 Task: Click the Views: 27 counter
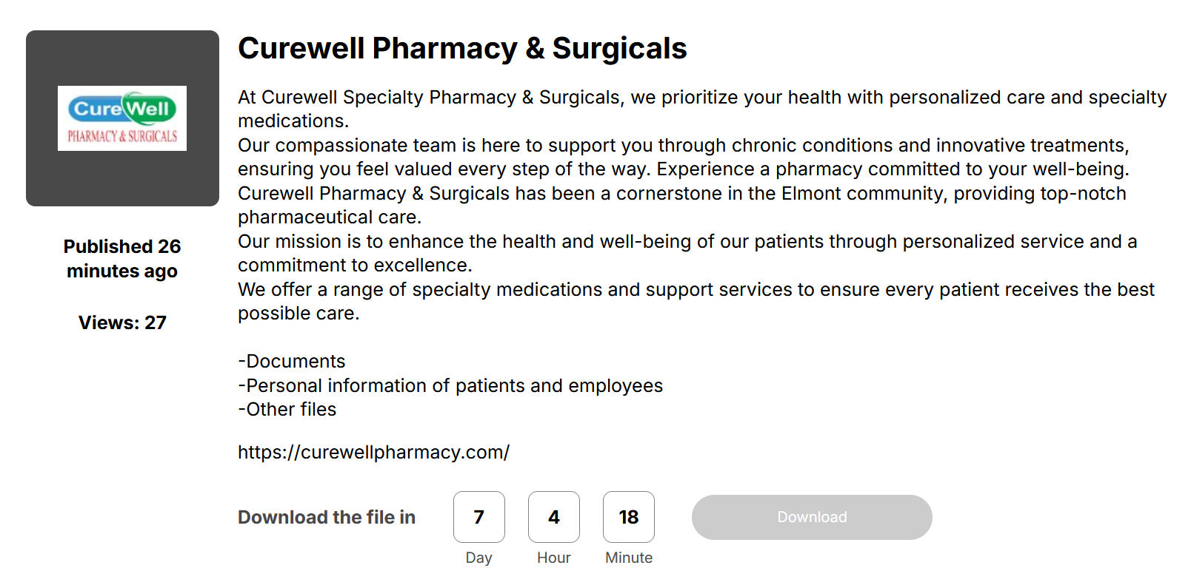click(122, 322)
